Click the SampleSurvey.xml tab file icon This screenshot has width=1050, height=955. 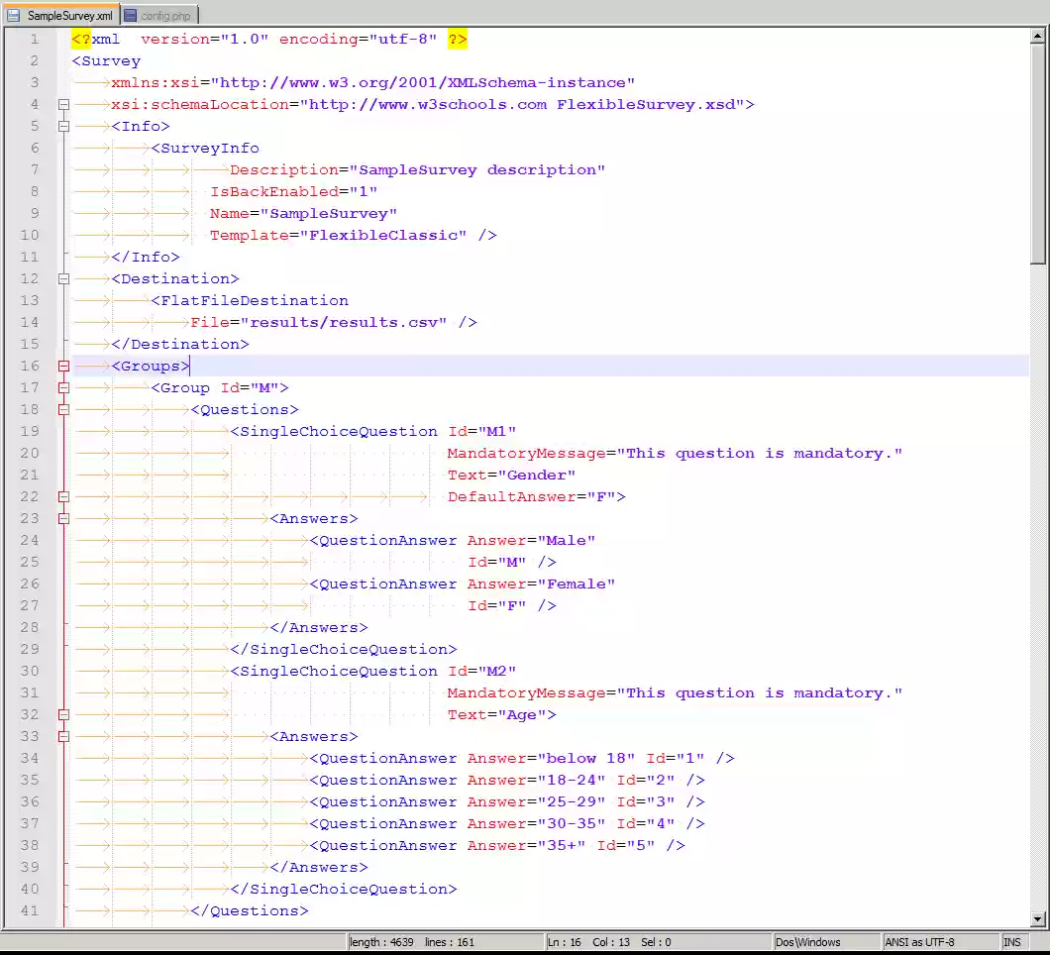[x=14, y=16]
